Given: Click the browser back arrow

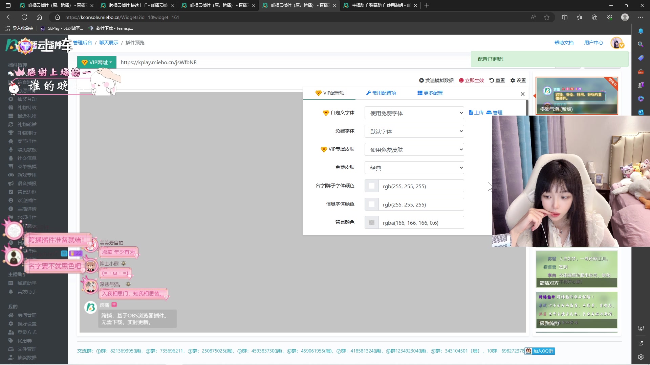Looking at the screenshot, I should (9, 17).
